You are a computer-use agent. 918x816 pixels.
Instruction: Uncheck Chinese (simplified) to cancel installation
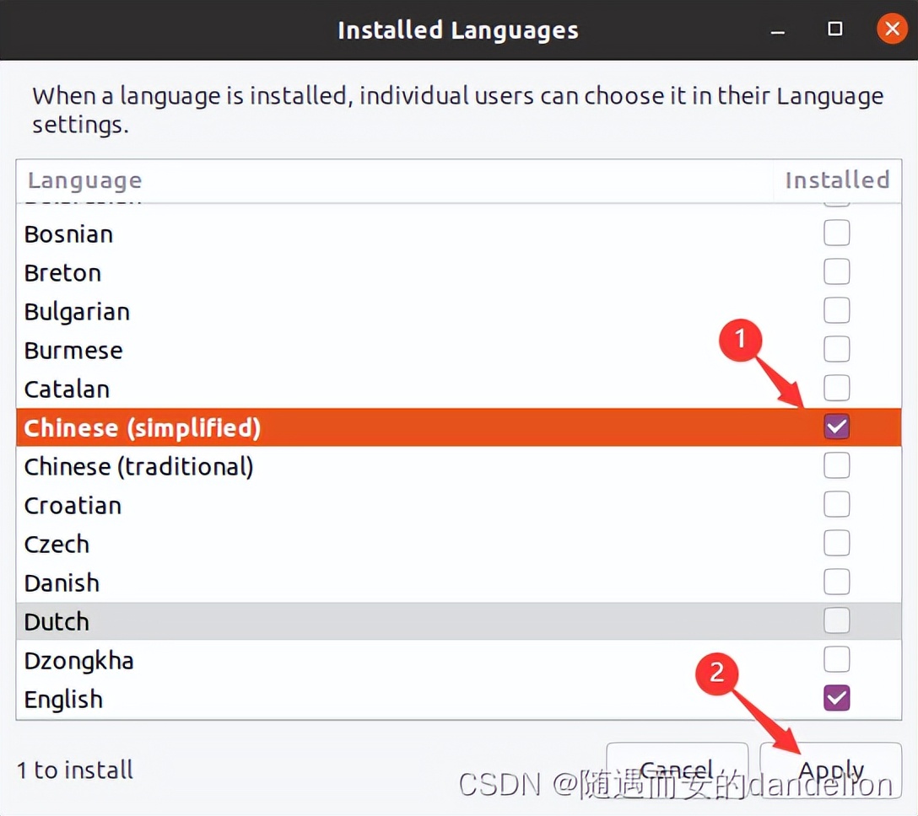click(x=836, y=427)
